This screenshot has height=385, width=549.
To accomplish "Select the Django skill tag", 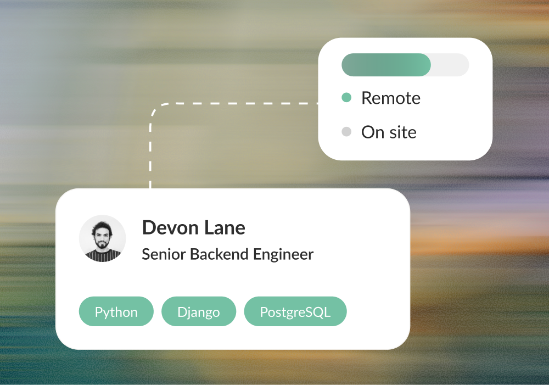I will (x=198, y=312).
